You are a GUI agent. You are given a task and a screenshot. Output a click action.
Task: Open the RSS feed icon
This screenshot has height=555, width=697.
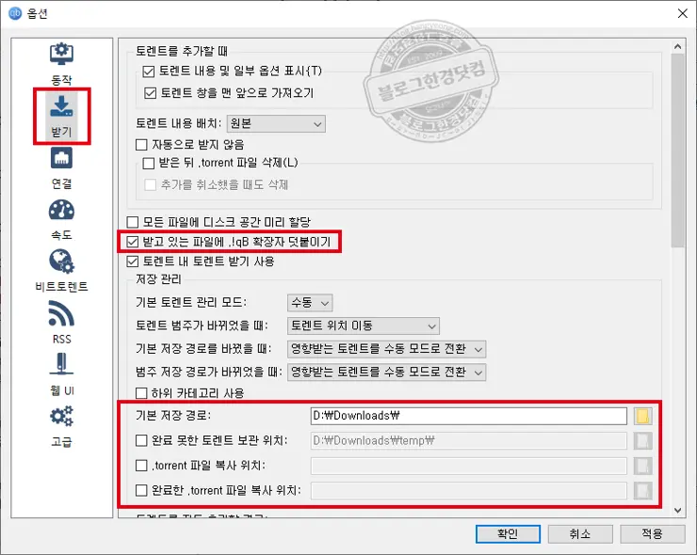pos(61,313)
